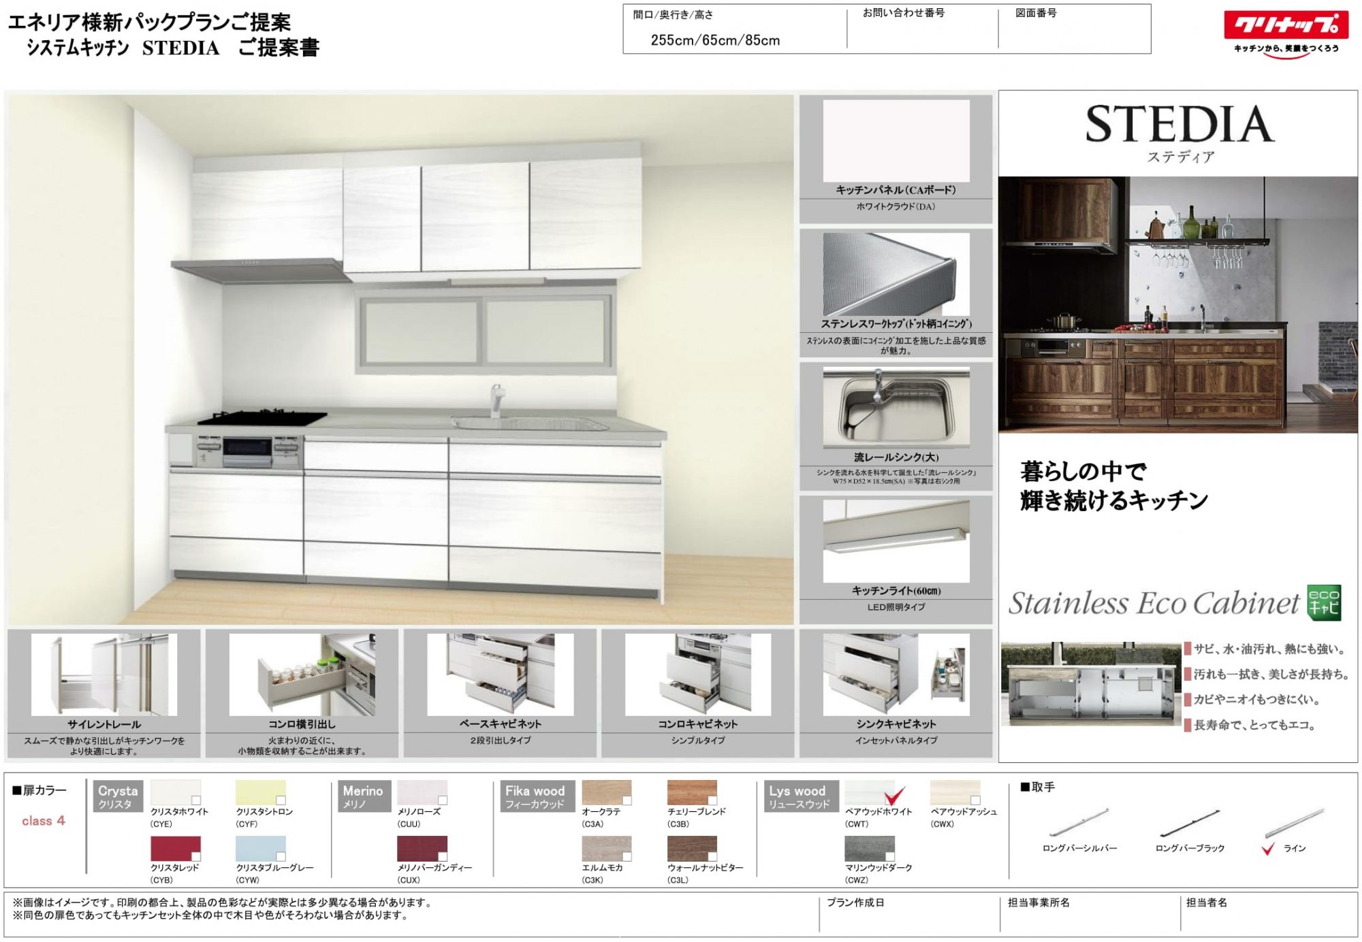The width and height of the screenshot is (1362, 942).
Task: Tick the checkbox on クリスタホワイト swatch
Action: pyautogui.click(x=196, y=800)
